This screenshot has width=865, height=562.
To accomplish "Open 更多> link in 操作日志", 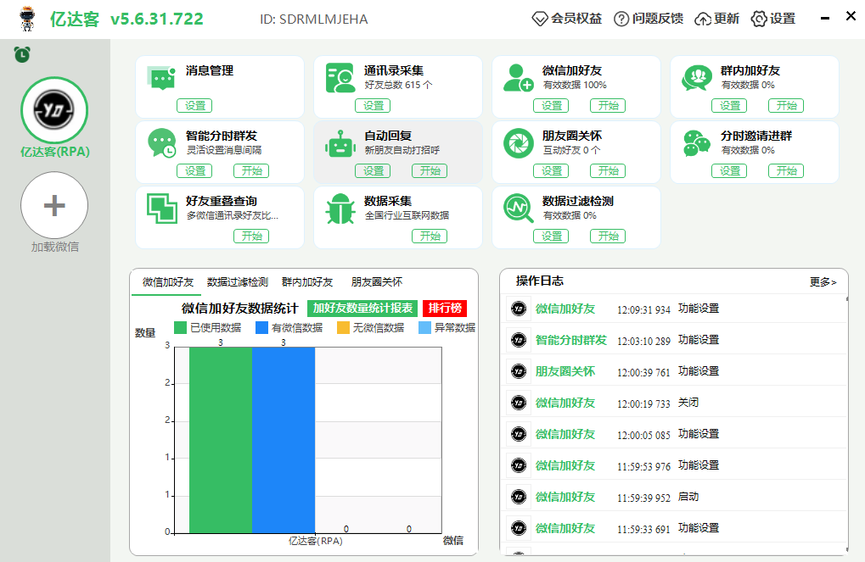I will [x=823, y=282].
